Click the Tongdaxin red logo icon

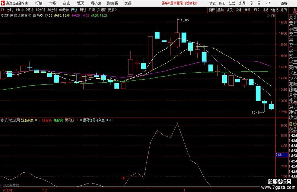(3, 3)
